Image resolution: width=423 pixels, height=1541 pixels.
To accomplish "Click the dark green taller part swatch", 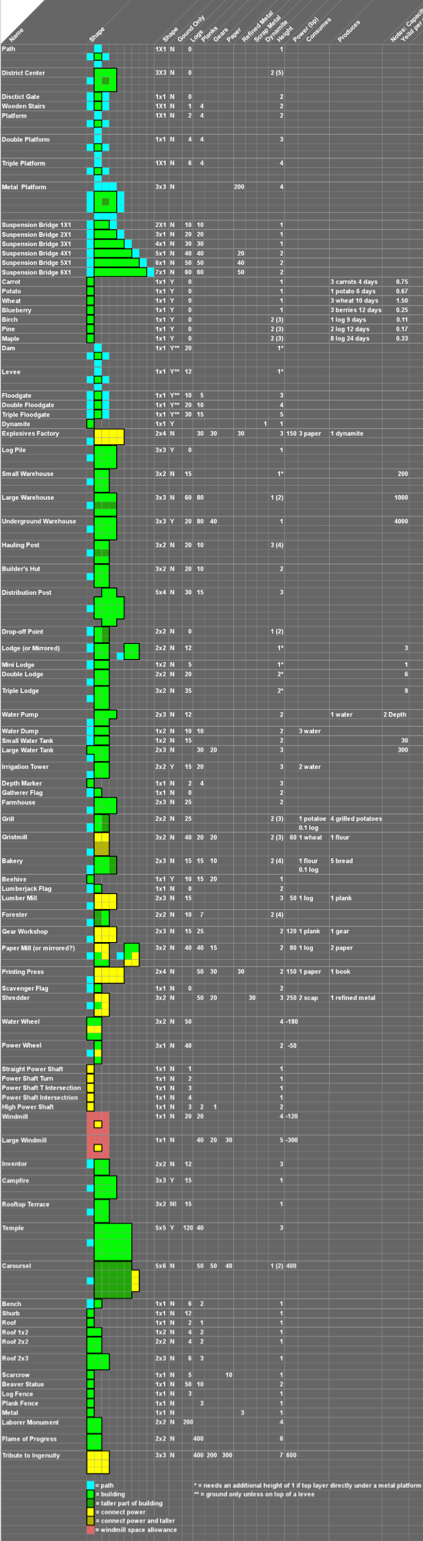I will (90, 1503).
